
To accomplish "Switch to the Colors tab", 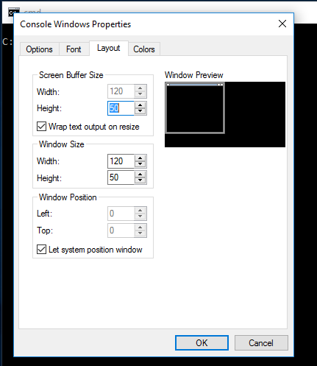I will pyautogui.click(x=144, y=49).
